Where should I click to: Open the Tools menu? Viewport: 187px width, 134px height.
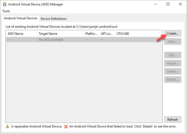tap(6, 11)
